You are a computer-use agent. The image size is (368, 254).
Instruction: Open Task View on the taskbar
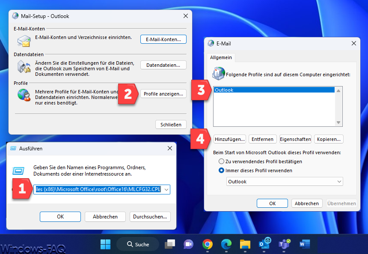coord(170,245)
